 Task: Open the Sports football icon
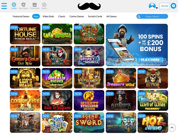pos(44,5)
